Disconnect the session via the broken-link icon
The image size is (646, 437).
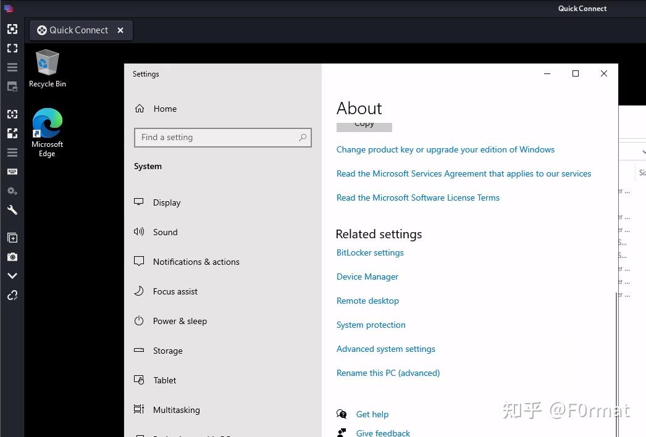[x=12, y=295]
